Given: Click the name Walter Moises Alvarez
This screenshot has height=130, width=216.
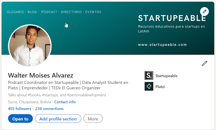Looking at the screenshot, I should 41,76.
